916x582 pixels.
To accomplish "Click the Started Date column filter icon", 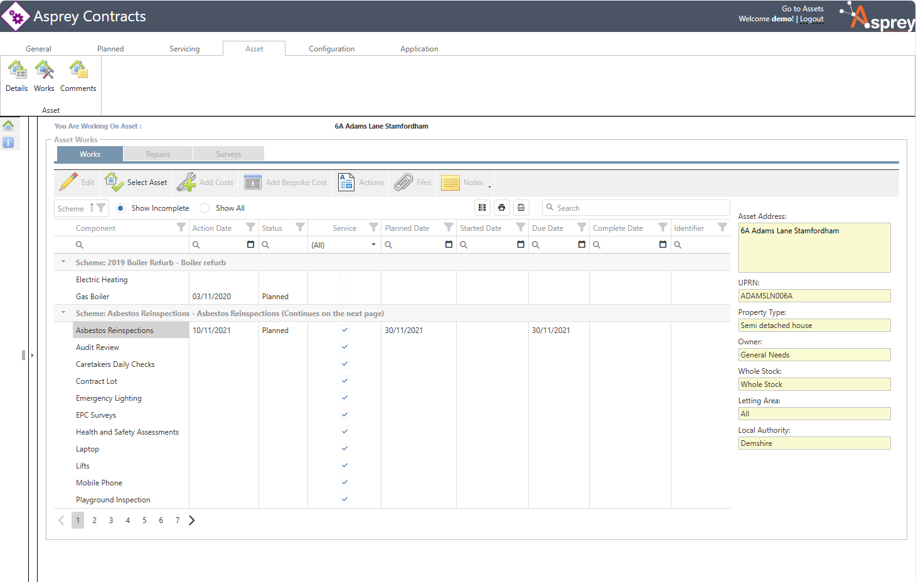I will click(521, 227).
